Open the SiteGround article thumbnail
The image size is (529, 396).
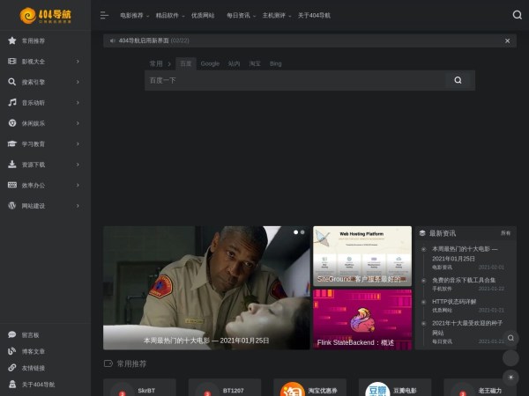(x=362, y=256)
